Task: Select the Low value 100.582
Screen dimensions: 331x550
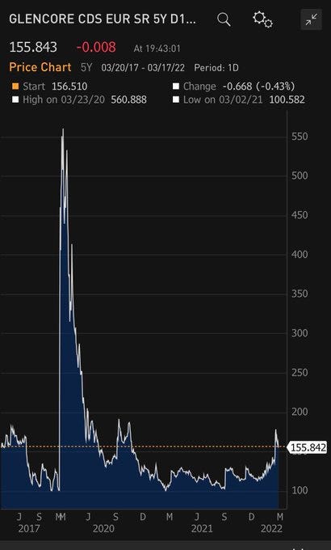Action: coord(287,99)
